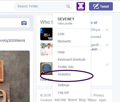Viewport: 120px width, 102px height.
Task: Open the Skyw... suggested account thumbnail
Action: coord(46,34)
